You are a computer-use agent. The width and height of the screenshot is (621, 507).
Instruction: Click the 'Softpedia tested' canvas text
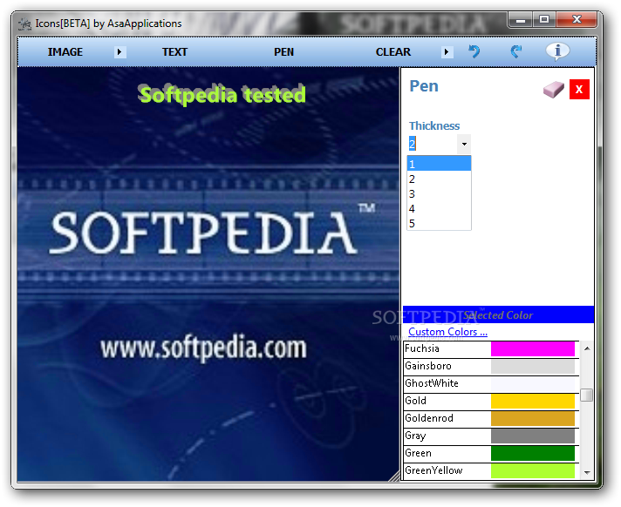coord(222,95)
